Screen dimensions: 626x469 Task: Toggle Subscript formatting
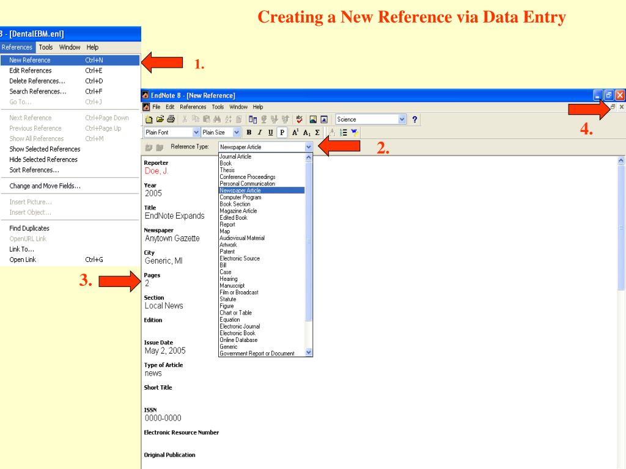307,133
